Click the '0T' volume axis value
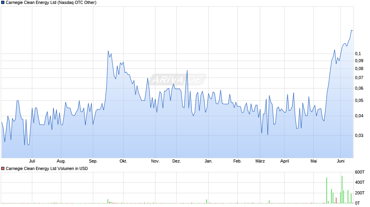The height and width of the screenshot is (207, 370). [x=357, y=203]
